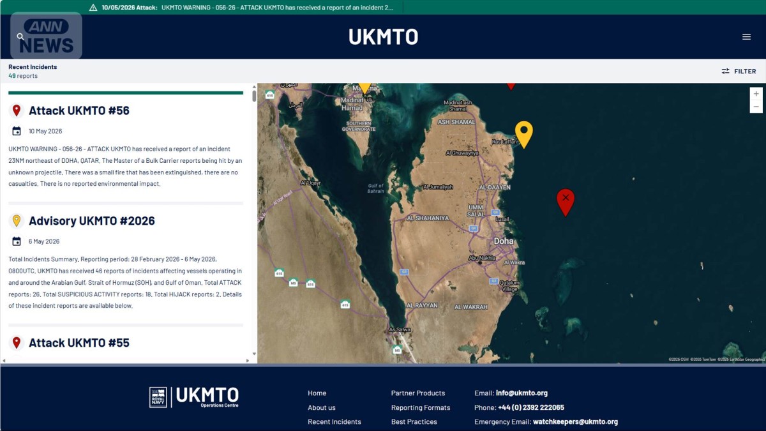
Task: Open the 10/05/2026 Attack alert banner text
Action: [248, 8]
